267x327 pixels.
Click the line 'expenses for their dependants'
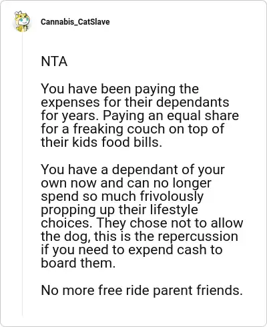click(x=135, y=103)
